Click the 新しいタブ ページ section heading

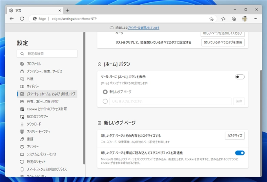pos(120,123)
